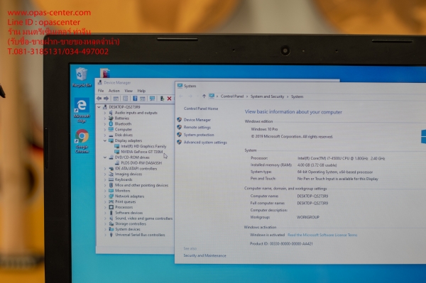The height and width of the screenshot is (283, 426).
Task: Select the Software devices entry
Action: pyautogui.click(x=129, y=213)
